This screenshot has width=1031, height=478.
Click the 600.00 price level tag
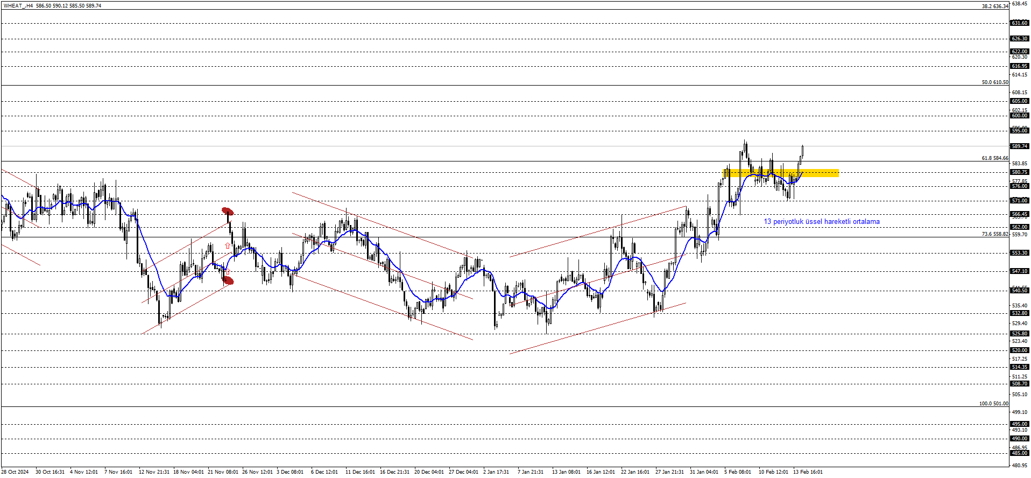1020,116
